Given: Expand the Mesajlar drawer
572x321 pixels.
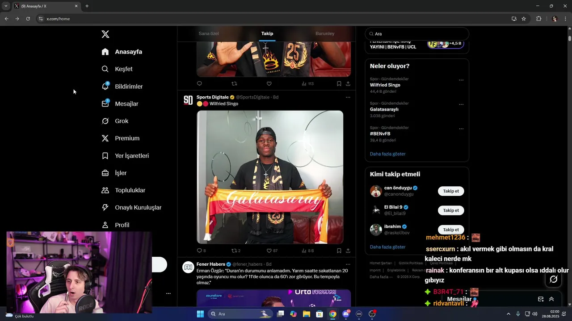Looking at the screenshot, I should 551,299.
